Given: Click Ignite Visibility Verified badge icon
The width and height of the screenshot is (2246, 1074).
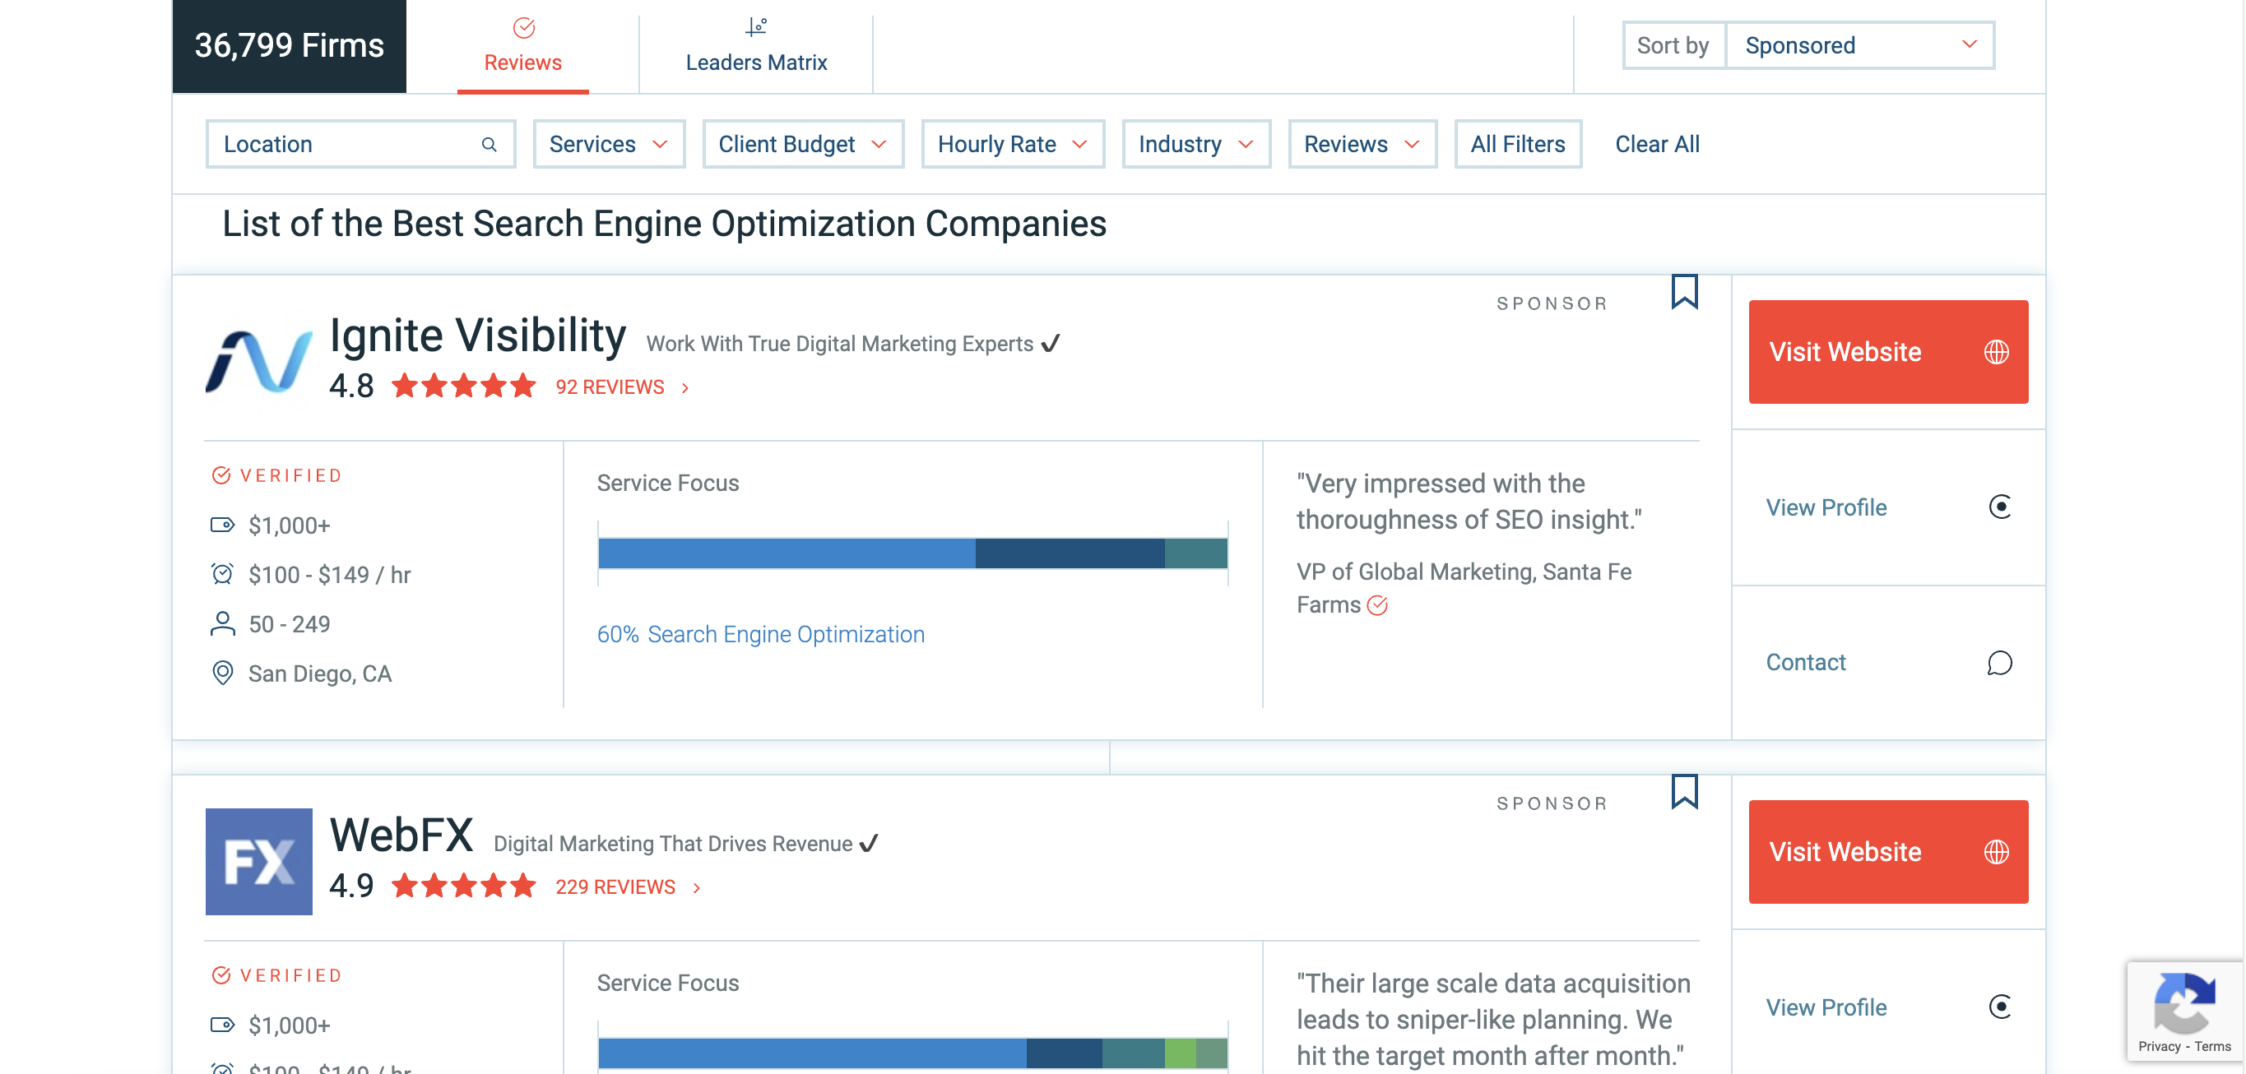Looking at the screenshot, I should point(221,475).
